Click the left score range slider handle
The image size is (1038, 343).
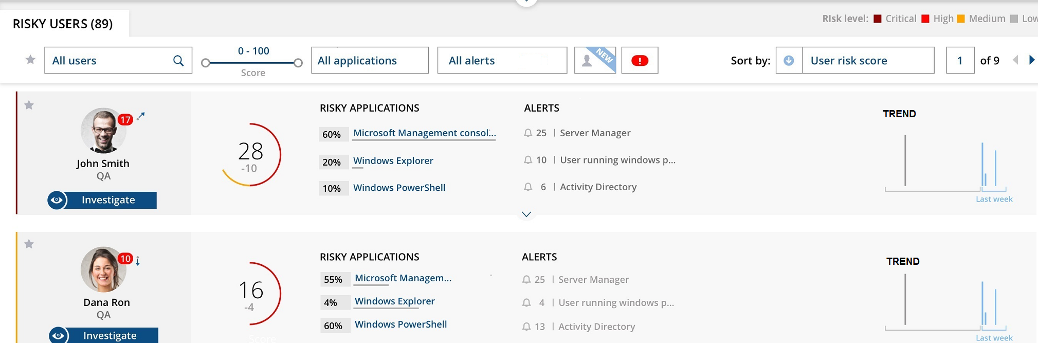[206, 63]
